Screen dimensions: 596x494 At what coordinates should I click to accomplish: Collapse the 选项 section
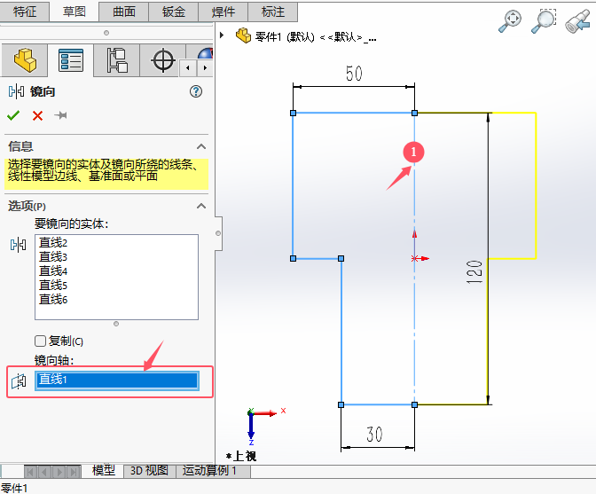click(x=201, y=206)
